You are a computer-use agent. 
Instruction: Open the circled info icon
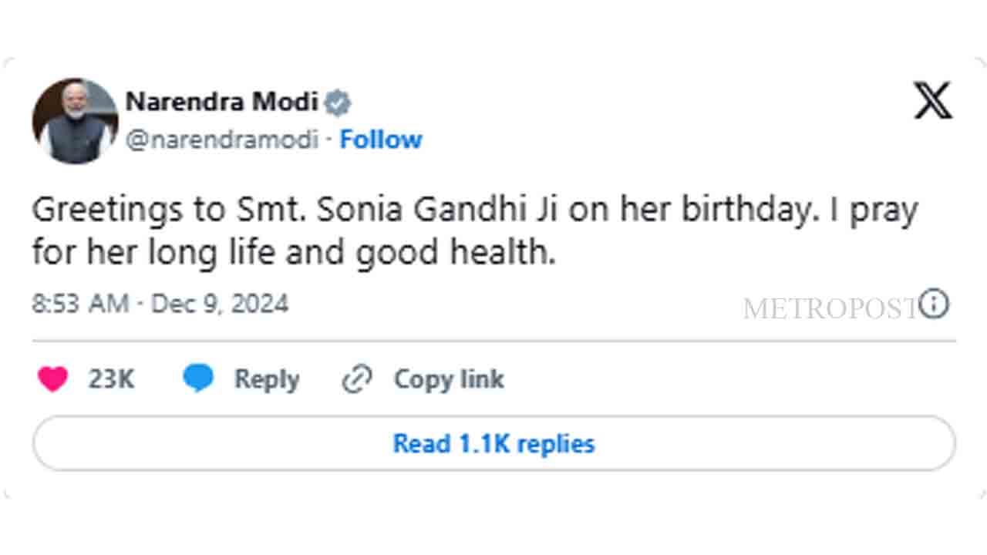click(935, 304)
